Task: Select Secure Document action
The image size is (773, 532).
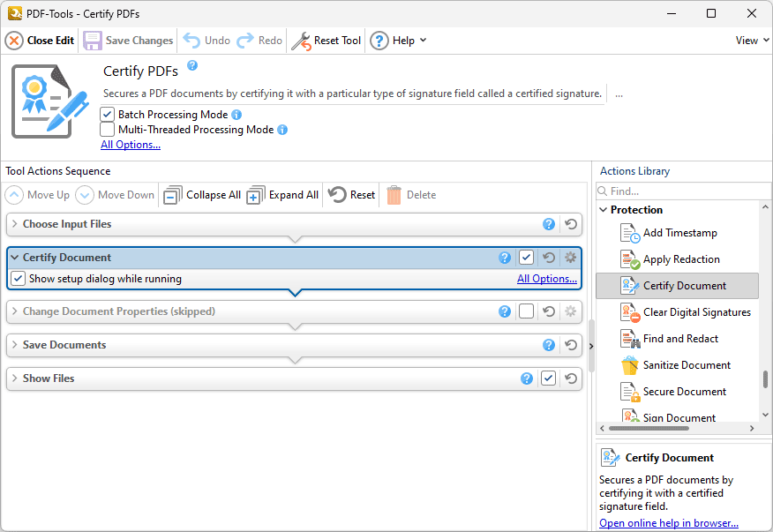Action: [678, 392]
